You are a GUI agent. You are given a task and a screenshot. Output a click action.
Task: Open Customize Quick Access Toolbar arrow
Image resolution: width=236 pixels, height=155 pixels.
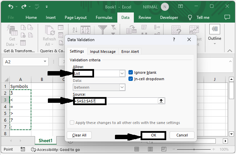click(x=47, y=7)
